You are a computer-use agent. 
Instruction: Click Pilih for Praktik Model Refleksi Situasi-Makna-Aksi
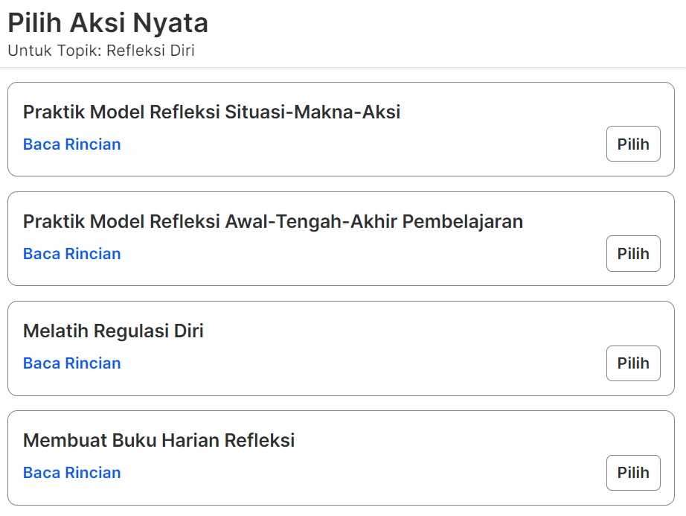[x=633, y=144]
